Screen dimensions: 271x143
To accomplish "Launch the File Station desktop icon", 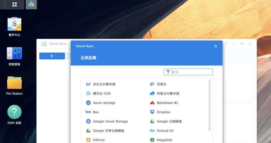I will pyautogui.click(x=14, y=83).
